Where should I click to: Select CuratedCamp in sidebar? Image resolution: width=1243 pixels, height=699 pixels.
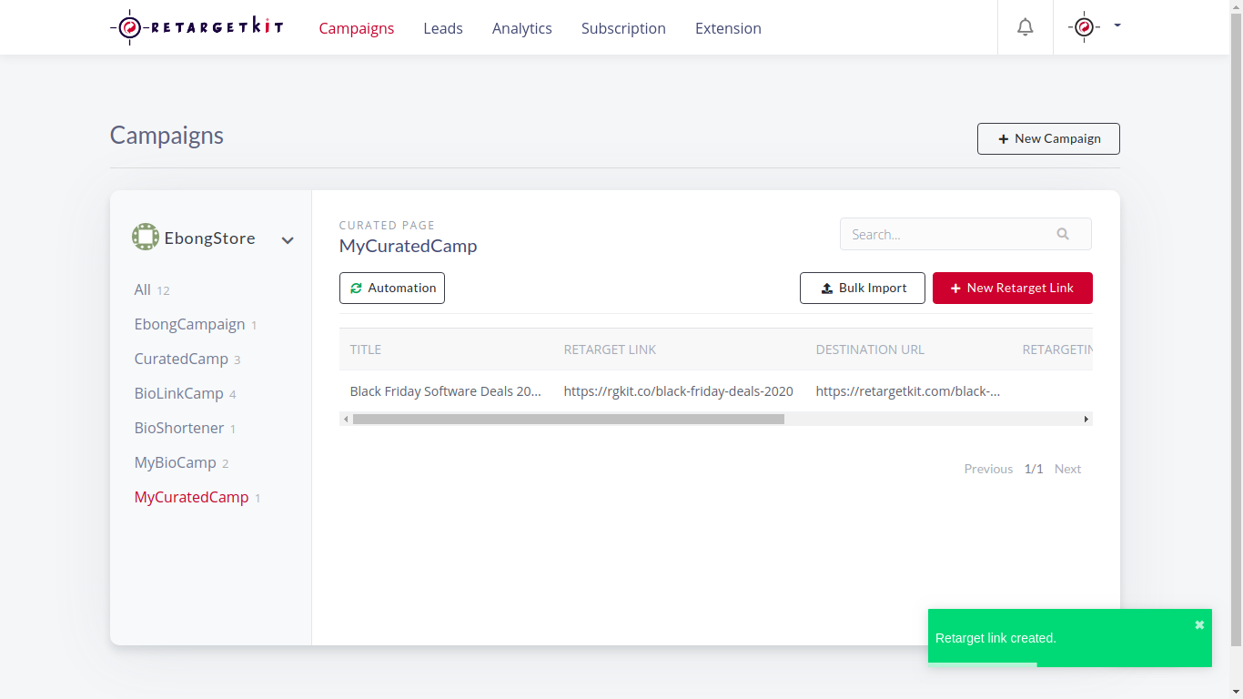click(x=187, y=359)
